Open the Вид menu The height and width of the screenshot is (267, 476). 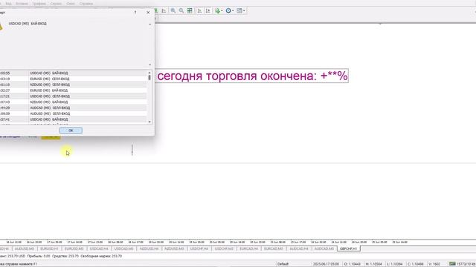click(8, 4)
